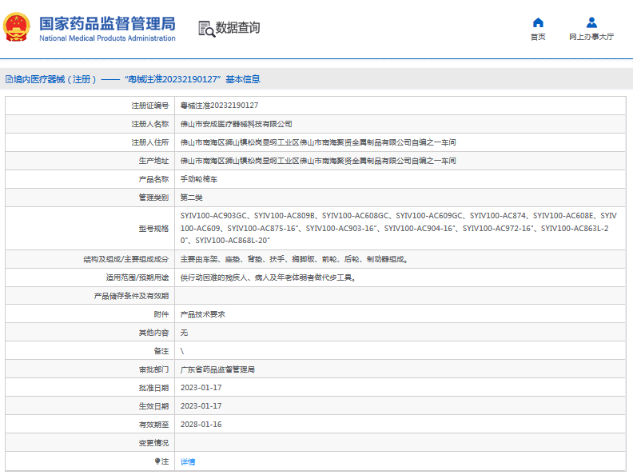Viewport: 633px width, 475px height.
Task: Click the 型号规格 row label
Action: coord(153,229)
